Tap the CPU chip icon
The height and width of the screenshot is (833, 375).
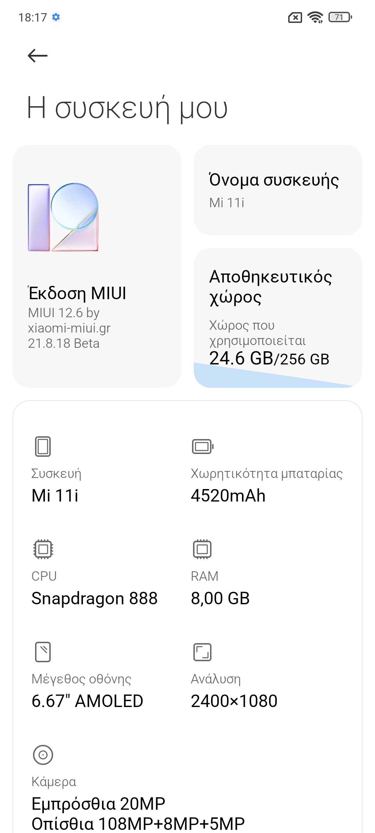click(x=43, y=549)
